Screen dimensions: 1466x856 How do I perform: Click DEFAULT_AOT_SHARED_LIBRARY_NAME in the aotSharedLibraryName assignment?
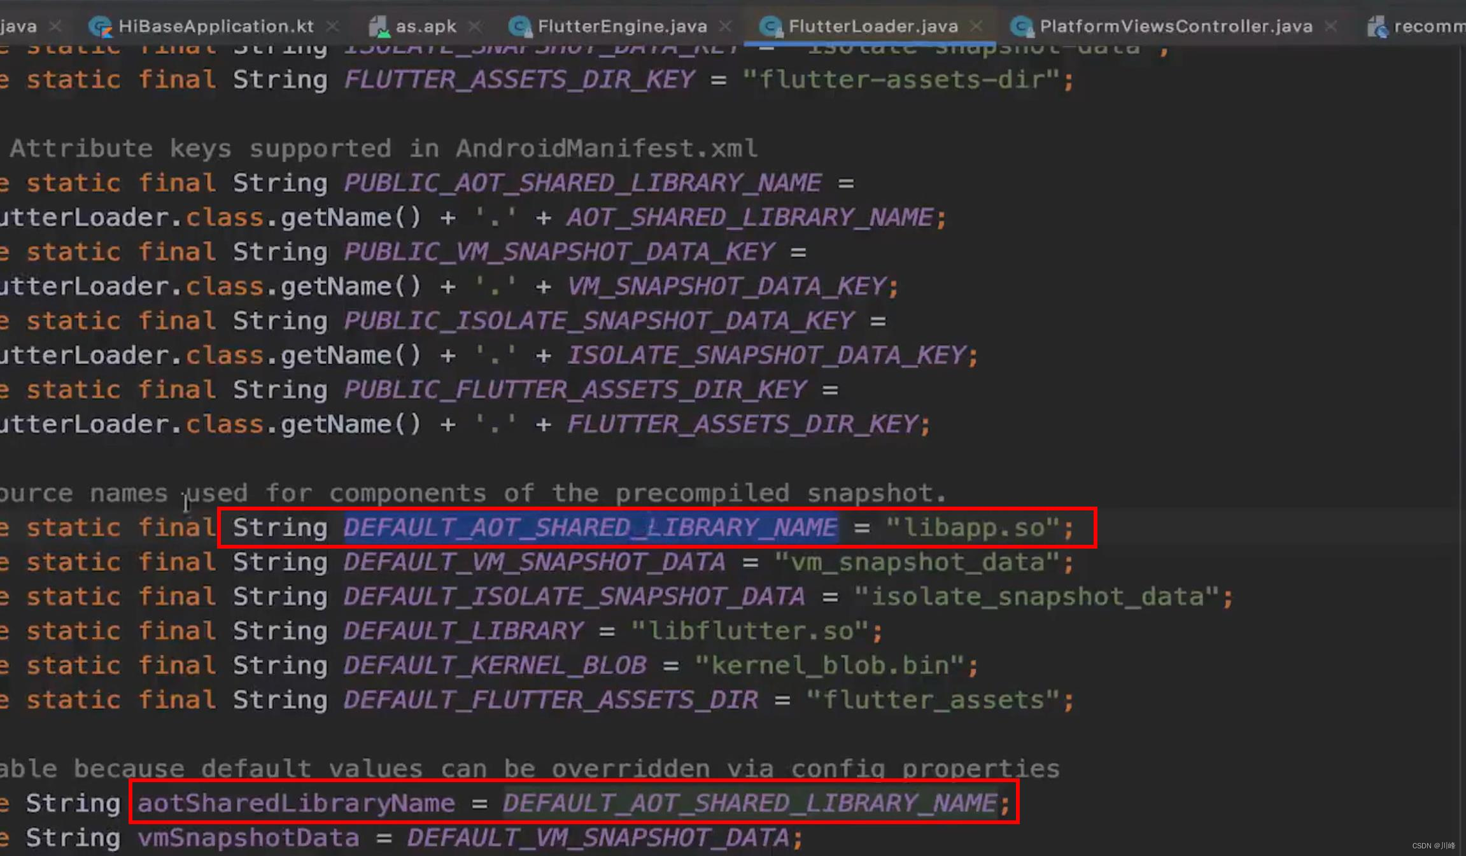tap(750, 803)
